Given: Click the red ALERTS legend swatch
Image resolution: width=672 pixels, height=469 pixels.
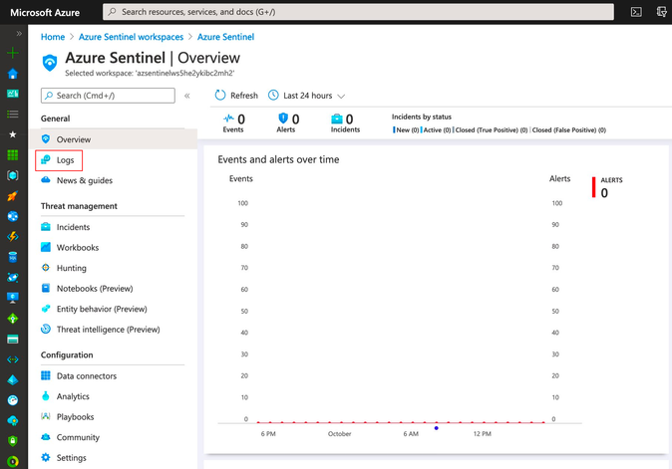Looking at the screenshot, I should [593, 187].
